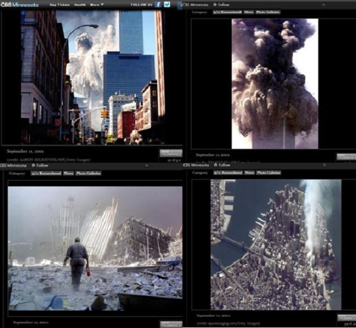This screenshot has height=328, width=356.
Task: Click View Thumbnails button under the rubble walker photo
Action: (170, 324)
